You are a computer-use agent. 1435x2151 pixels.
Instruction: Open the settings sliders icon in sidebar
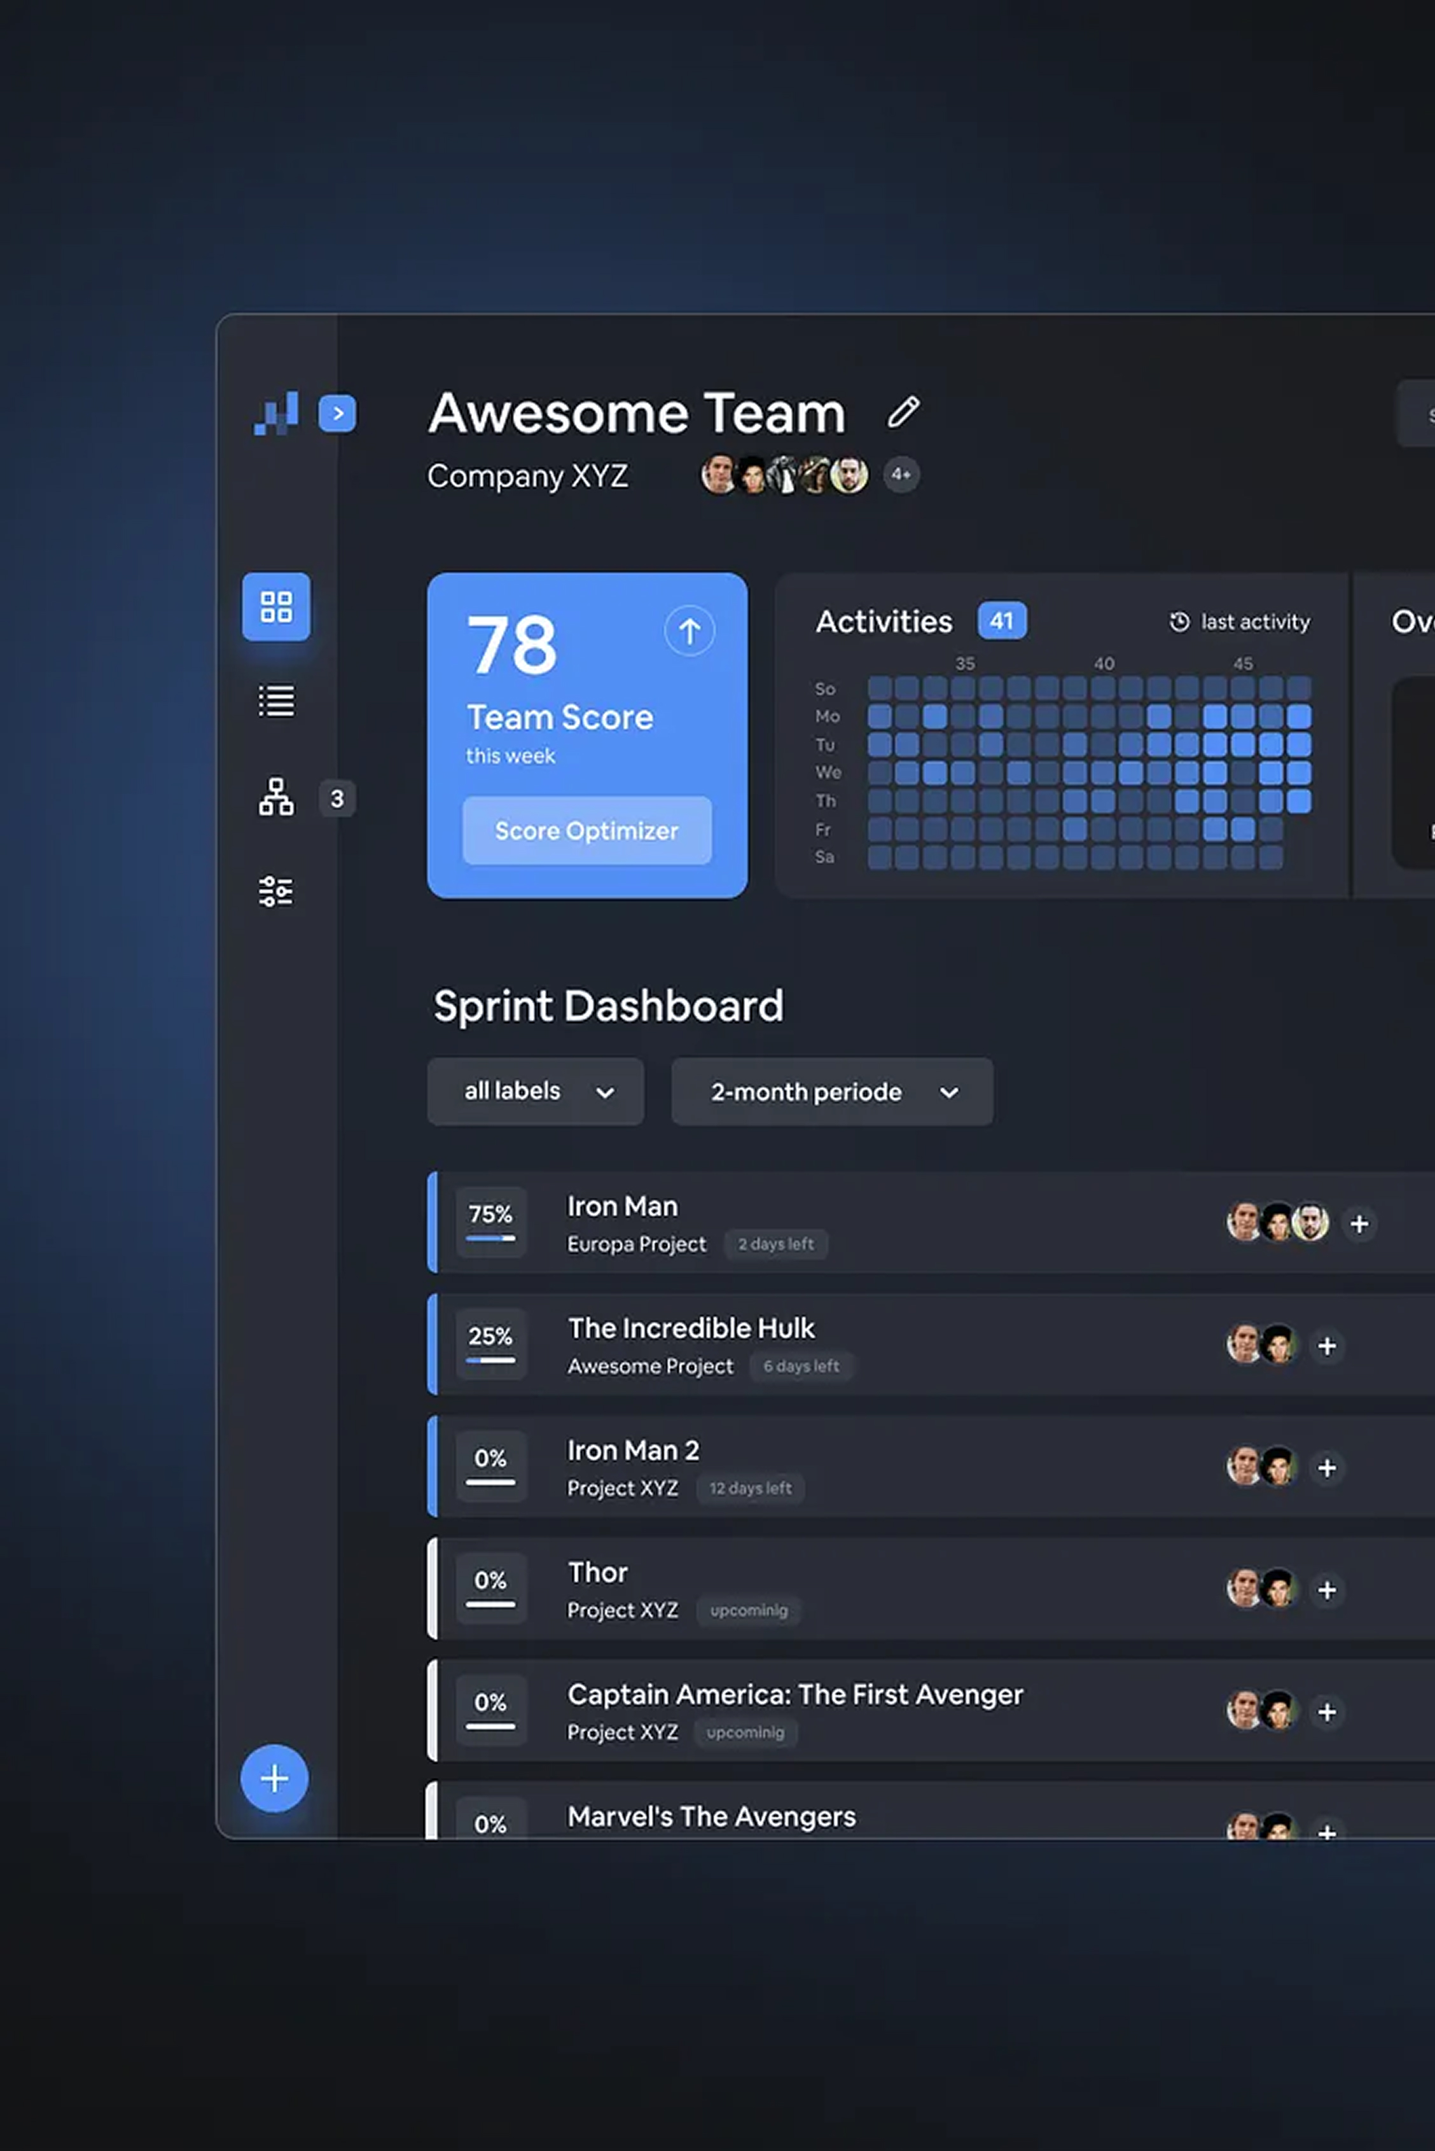(x=275, y=891)
